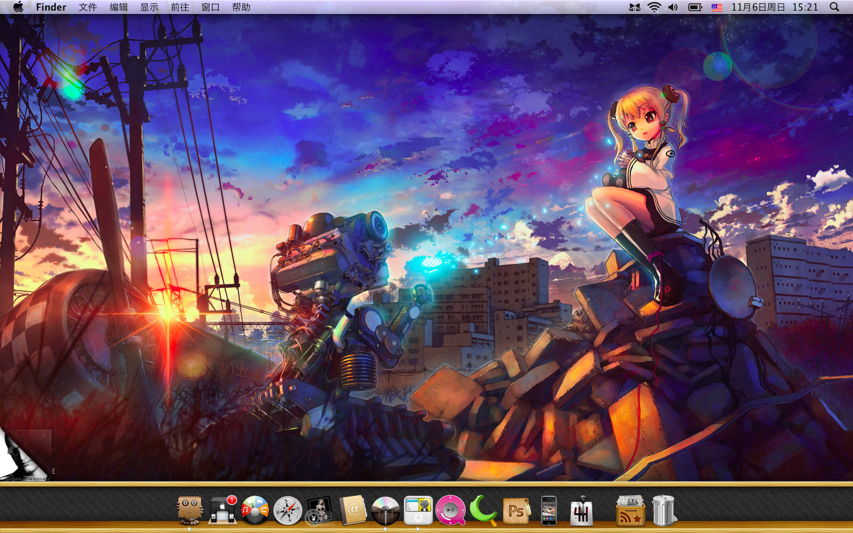Screen dimensions: 853x533
Task: Check the battery status icon
Action: 695,7
